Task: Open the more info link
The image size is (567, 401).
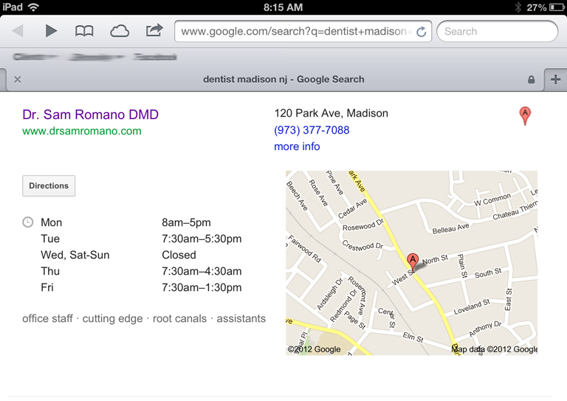Action: [x=297, y=146]
